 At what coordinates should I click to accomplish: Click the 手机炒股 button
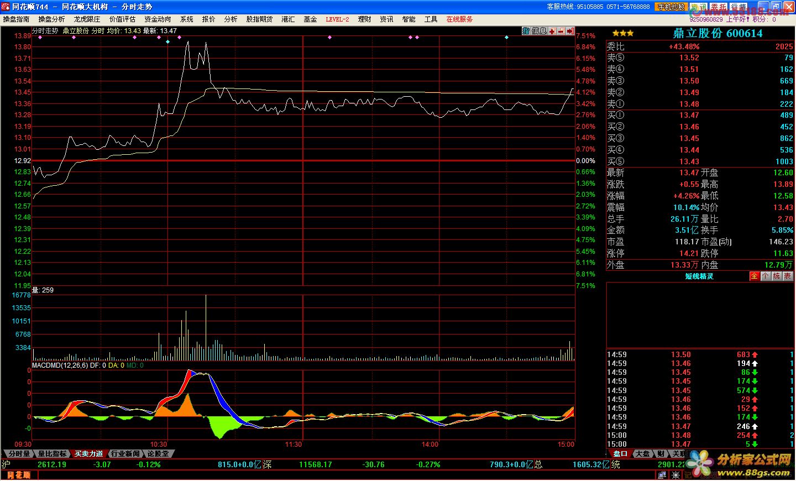[x=671, y=7]
